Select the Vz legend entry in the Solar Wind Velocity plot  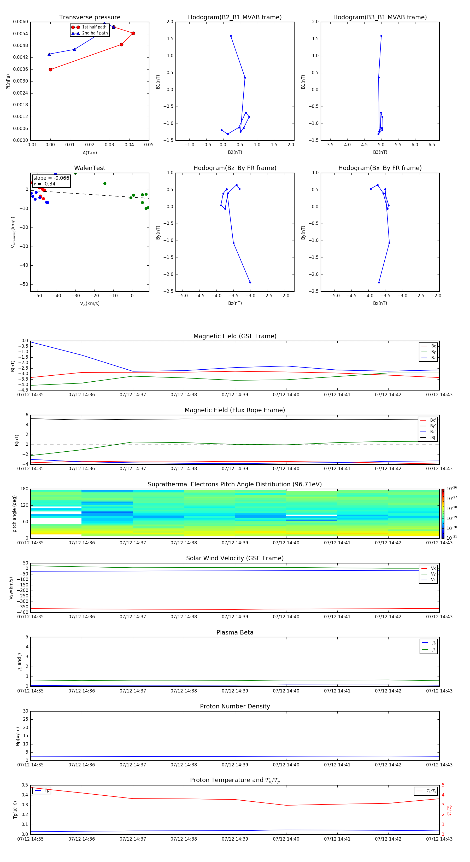pos(429,580)
